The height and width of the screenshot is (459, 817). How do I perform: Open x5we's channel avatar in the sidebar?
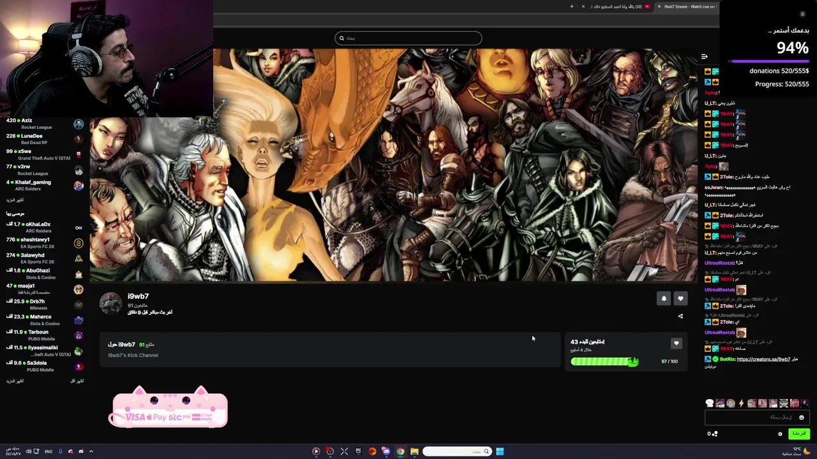[x=79, y=154]
